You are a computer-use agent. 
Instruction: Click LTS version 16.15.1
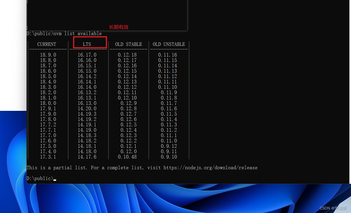pyautogui.click(x=87, y=66)
